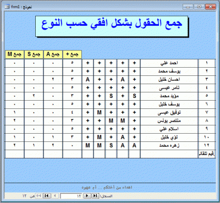Screen dimensions: 220x203
Task: Click جمع + value ٥ in احمد علي row
Action: click(x=72, y=63)
